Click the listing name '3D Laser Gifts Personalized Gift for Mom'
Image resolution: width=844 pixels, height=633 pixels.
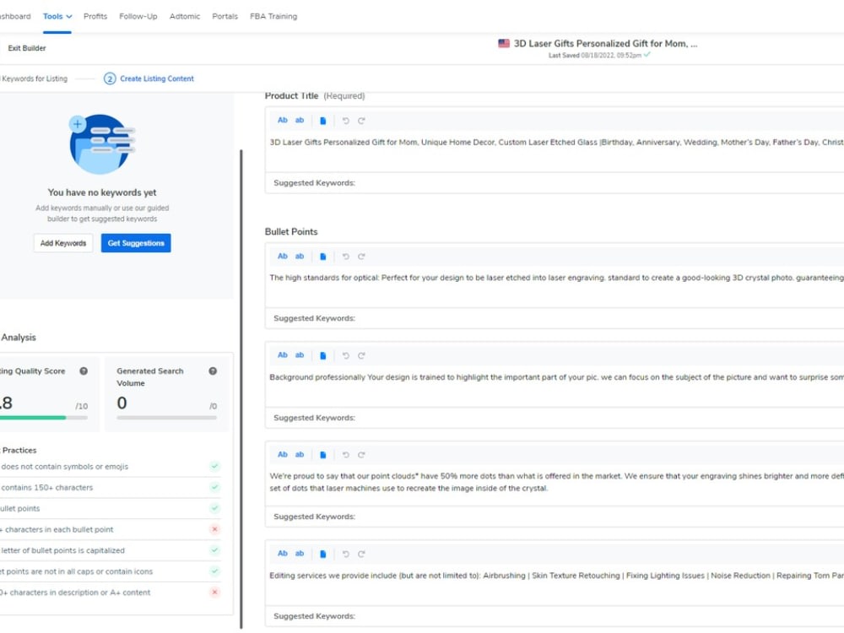[x=605, y=44]
